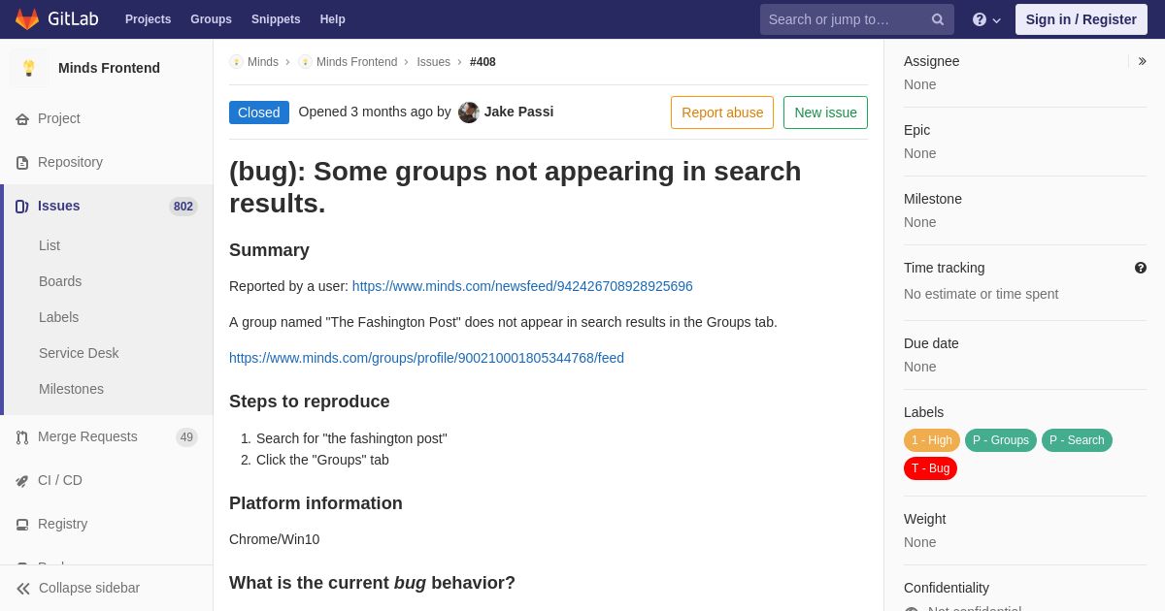
Task: Click the red 'T - Bug' label
Action: point(930,468)
